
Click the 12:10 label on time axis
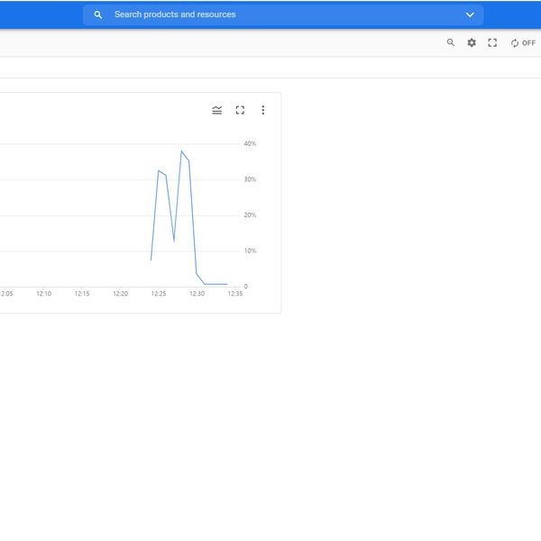43,293
